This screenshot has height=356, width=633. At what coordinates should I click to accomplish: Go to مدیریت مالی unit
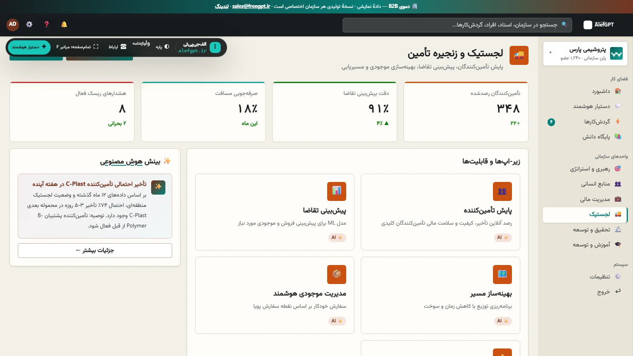point(585,199)
